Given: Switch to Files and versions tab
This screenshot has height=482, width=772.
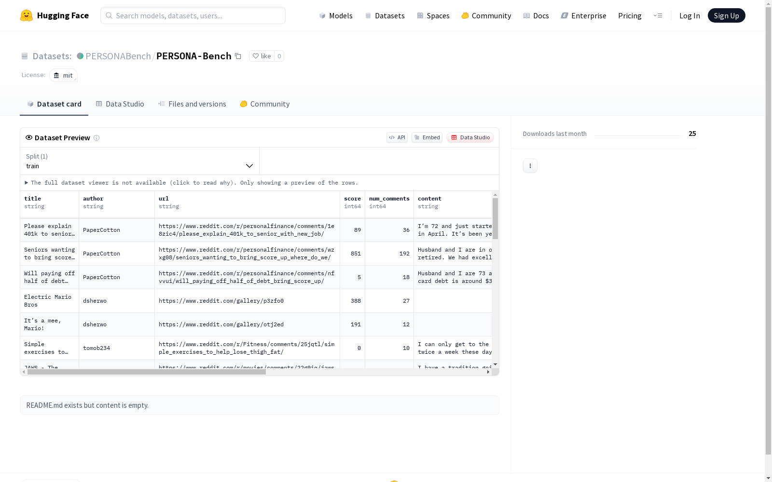Looking at the screenshot, I should point(192,104).
